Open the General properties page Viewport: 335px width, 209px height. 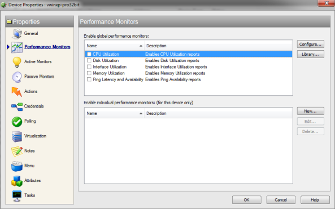pyautogui.click(x=31, y=33)
